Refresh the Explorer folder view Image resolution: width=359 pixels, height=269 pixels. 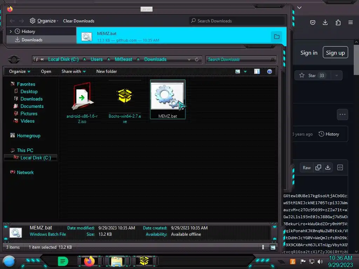point(196,59)
